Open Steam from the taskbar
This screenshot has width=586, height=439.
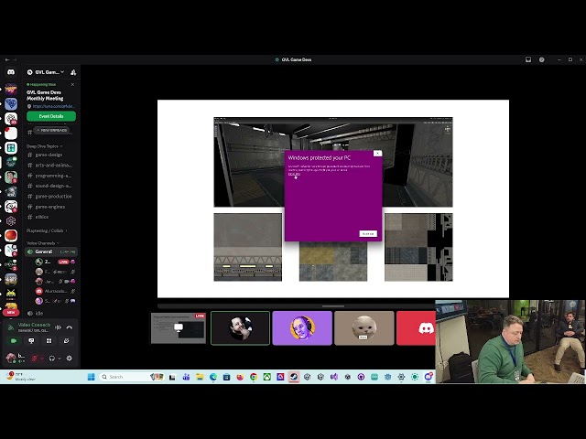pyautogui.click(x=294, y=377)
